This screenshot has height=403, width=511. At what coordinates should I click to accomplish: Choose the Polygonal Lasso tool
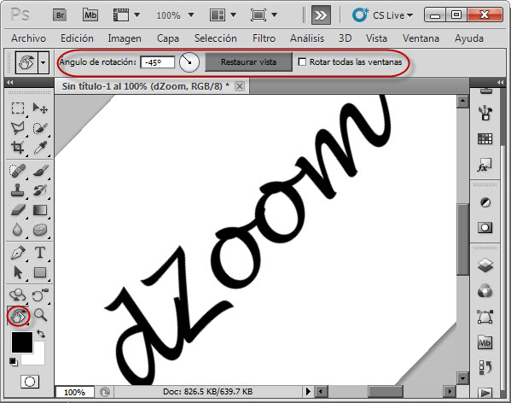tap(18, 128)
